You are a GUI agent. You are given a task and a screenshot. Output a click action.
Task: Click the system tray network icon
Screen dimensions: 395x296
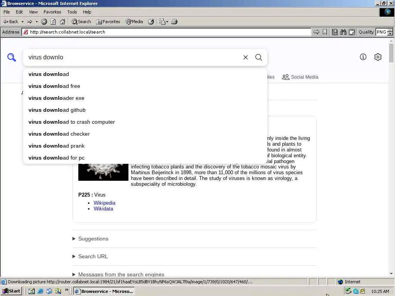tap(348, 291)
